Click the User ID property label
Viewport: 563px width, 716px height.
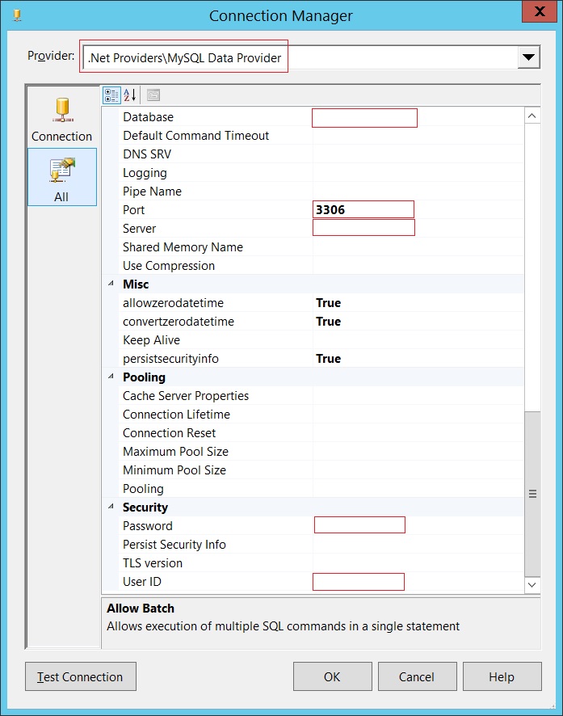pos(142,581)
